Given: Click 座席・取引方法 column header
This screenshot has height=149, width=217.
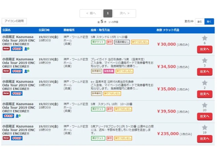Looking at the screenshot, I should coord(100,30).
